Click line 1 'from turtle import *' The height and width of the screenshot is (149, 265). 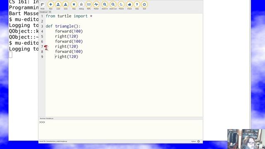click(x=69, y=16)
